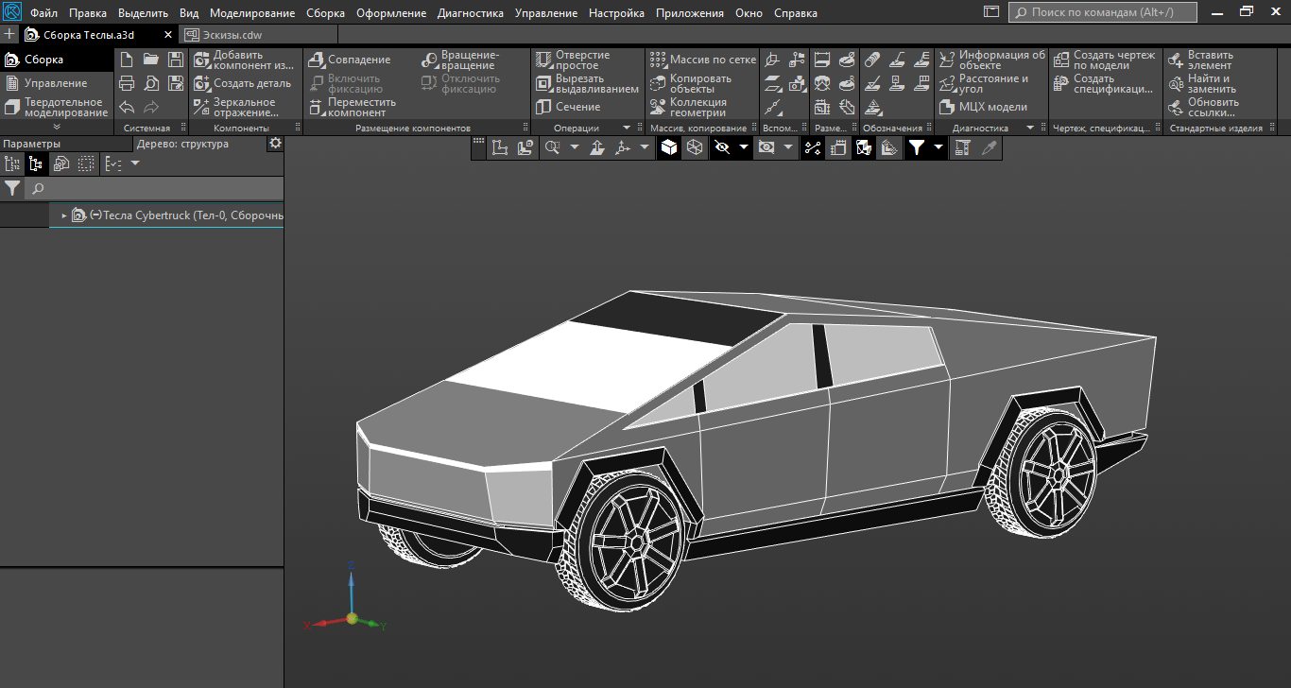Toggle shaded solid cube display mode
The height and width of the screenshot is (688, 1291).
(x=669, y=147)
